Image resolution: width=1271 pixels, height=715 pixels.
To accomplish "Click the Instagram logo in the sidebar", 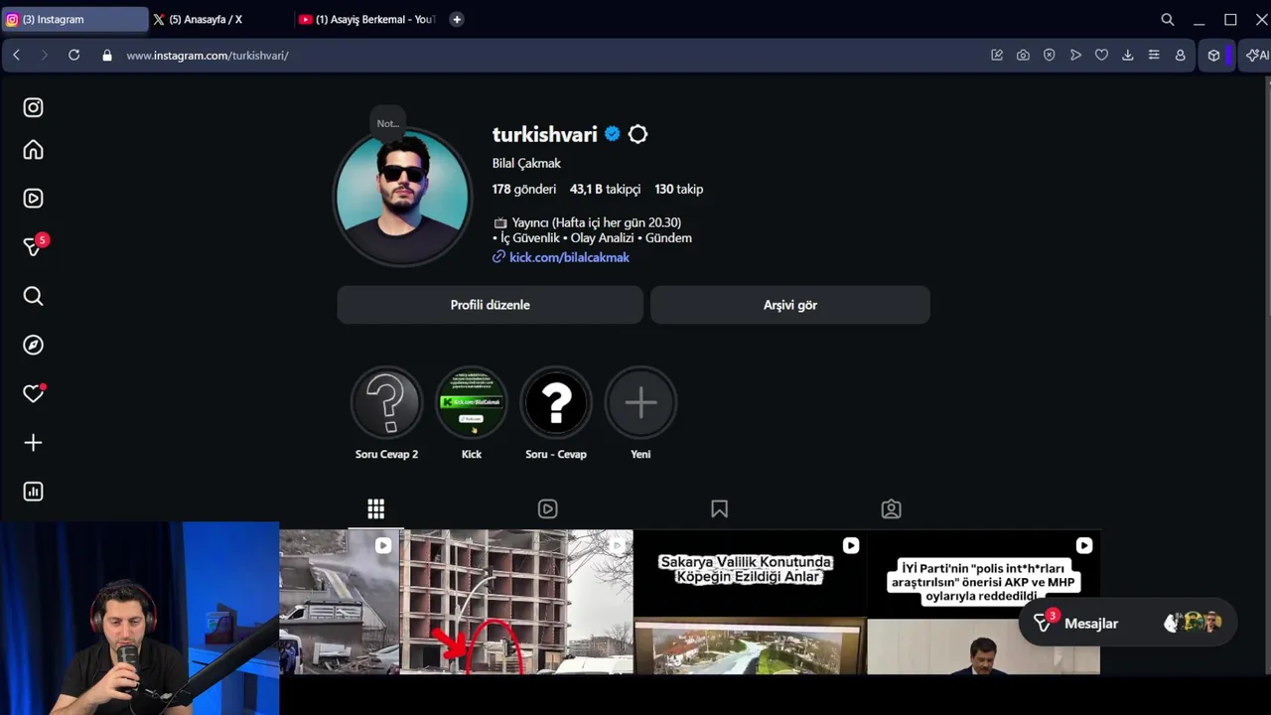I will pyautogui.click(x=33, y=107).
